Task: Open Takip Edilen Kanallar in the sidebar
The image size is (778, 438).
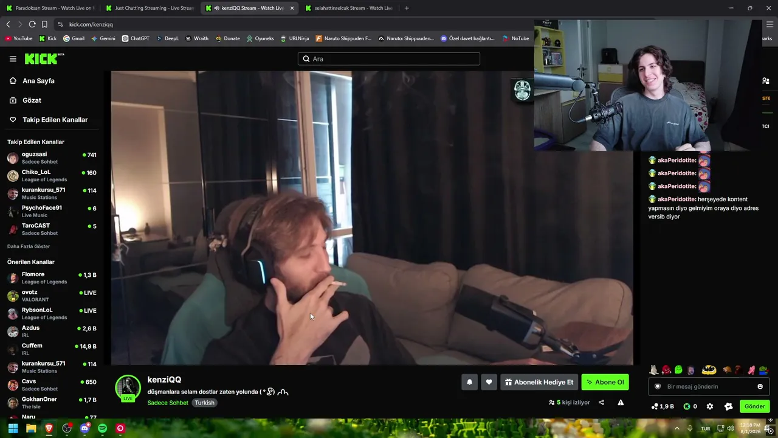Action: (49, 120)
